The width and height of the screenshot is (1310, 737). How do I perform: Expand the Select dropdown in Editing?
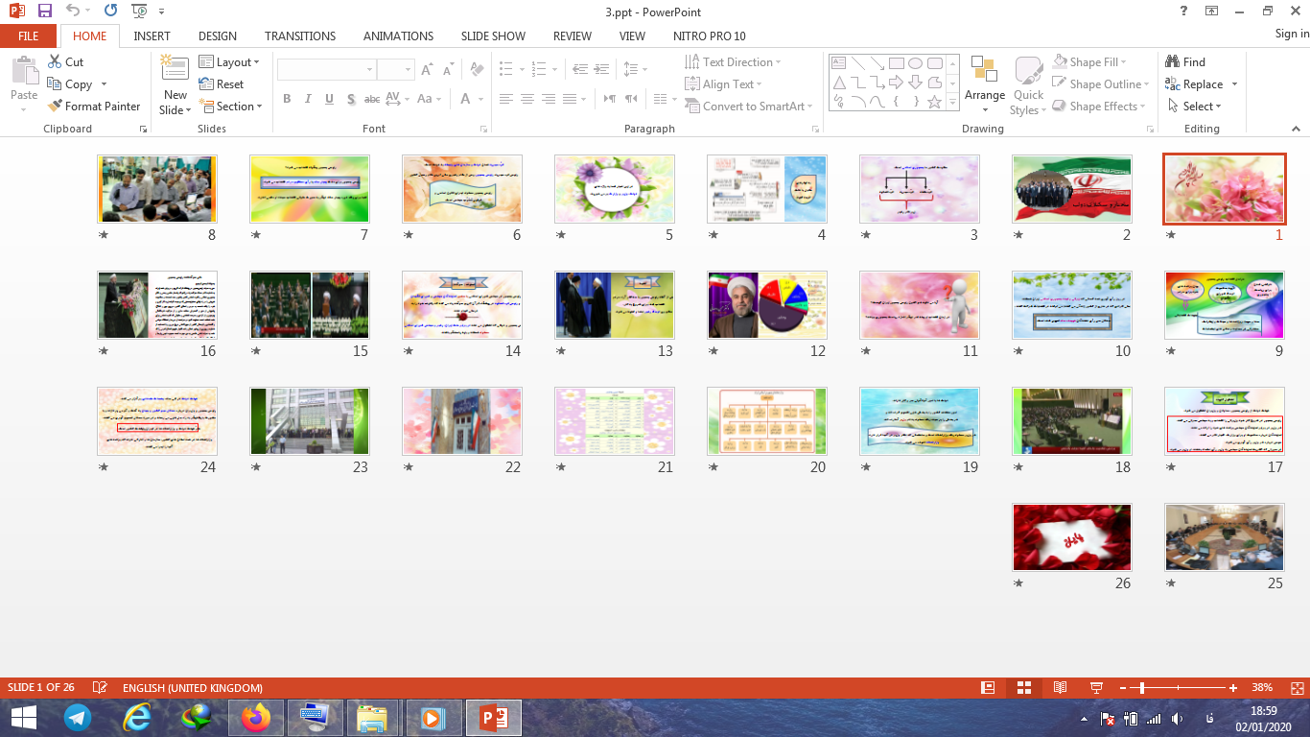click(1195, 107)
